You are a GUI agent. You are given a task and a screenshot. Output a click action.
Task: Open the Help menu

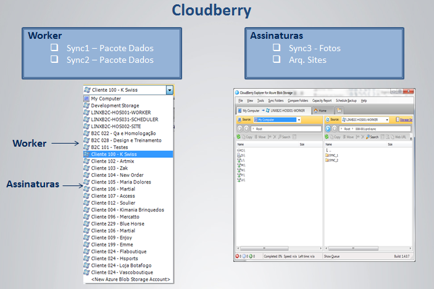[x=364, y=100]
